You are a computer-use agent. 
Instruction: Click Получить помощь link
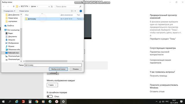point(158,76)
